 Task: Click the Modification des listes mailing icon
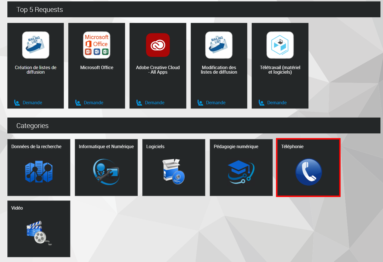[219, 45]
